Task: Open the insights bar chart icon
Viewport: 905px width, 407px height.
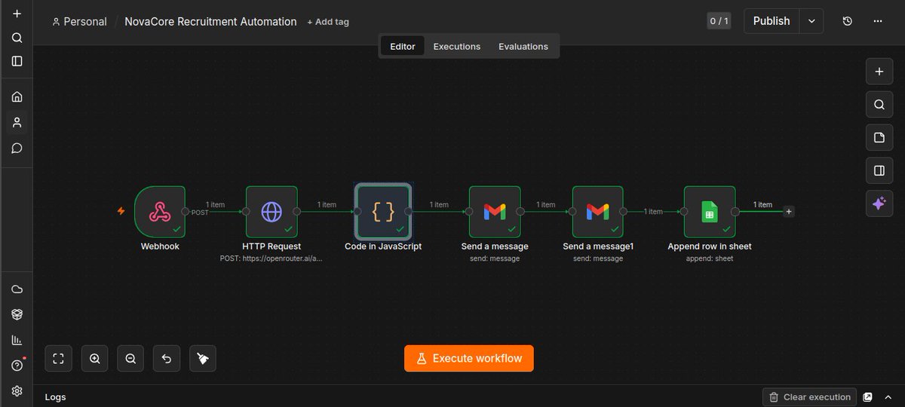Action: [17, 340]
